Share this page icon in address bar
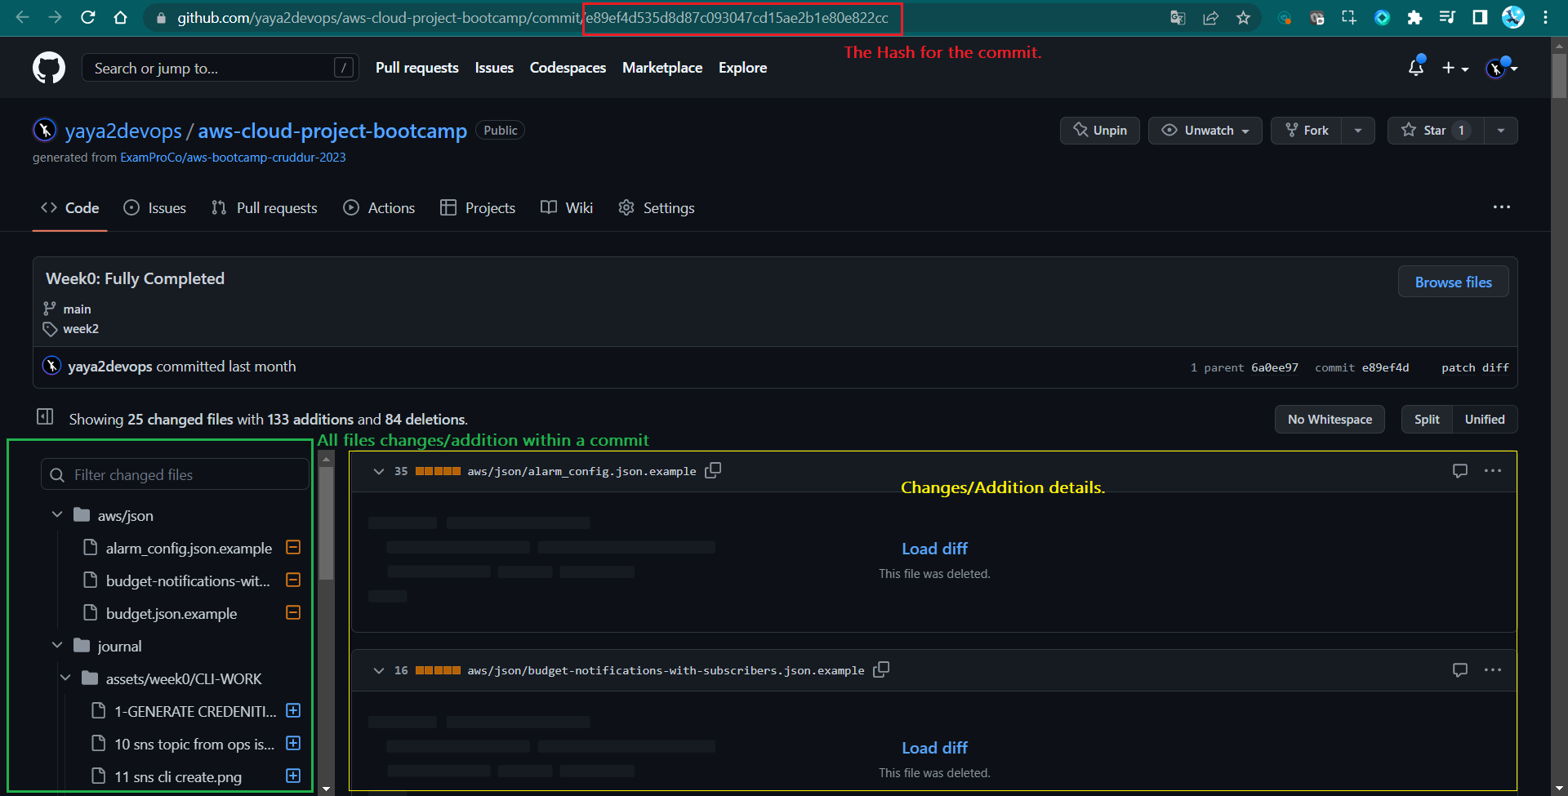1568x796 pixels. (1210, 17)
